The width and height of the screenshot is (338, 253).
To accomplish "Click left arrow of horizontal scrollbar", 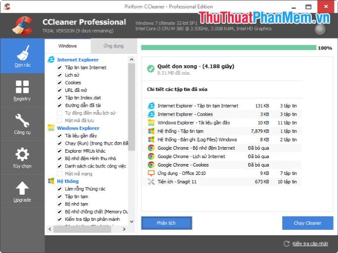I will pos(50,229).
